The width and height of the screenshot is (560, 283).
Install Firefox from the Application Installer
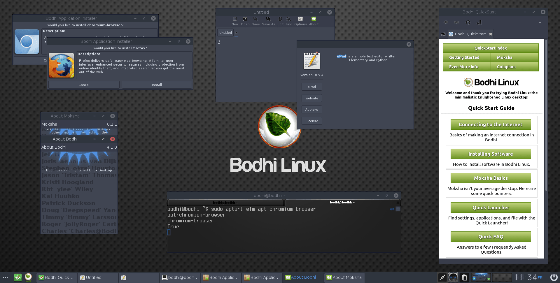[x=157, y=85]
